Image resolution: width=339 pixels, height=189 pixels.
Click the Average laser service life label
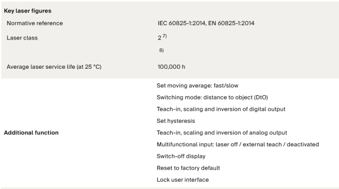pos(54,67)
